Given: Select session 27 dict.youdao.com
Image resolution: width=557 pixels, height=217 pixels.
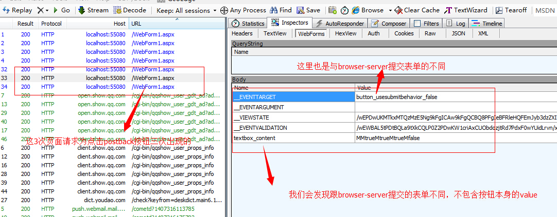Looking at the screenshot, I should [112, 201].
